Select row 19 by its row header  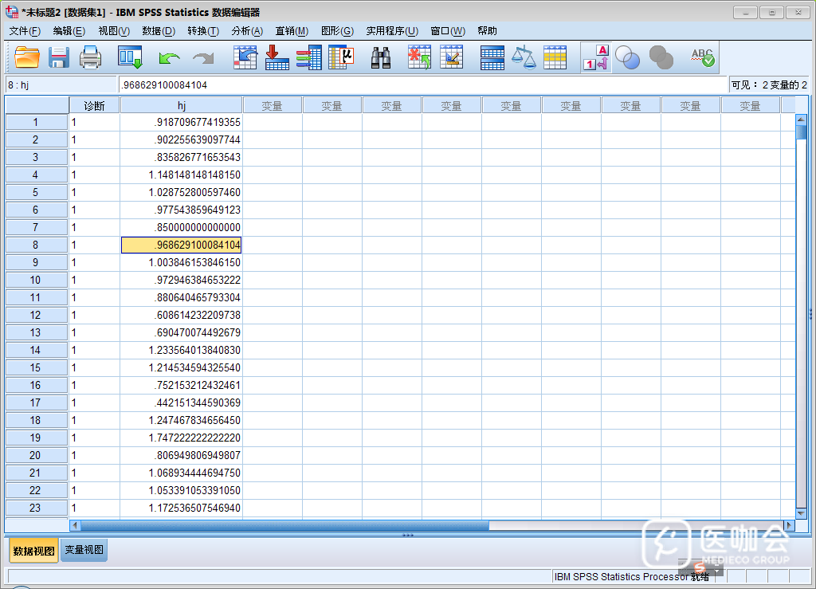[x=36, y=438]
